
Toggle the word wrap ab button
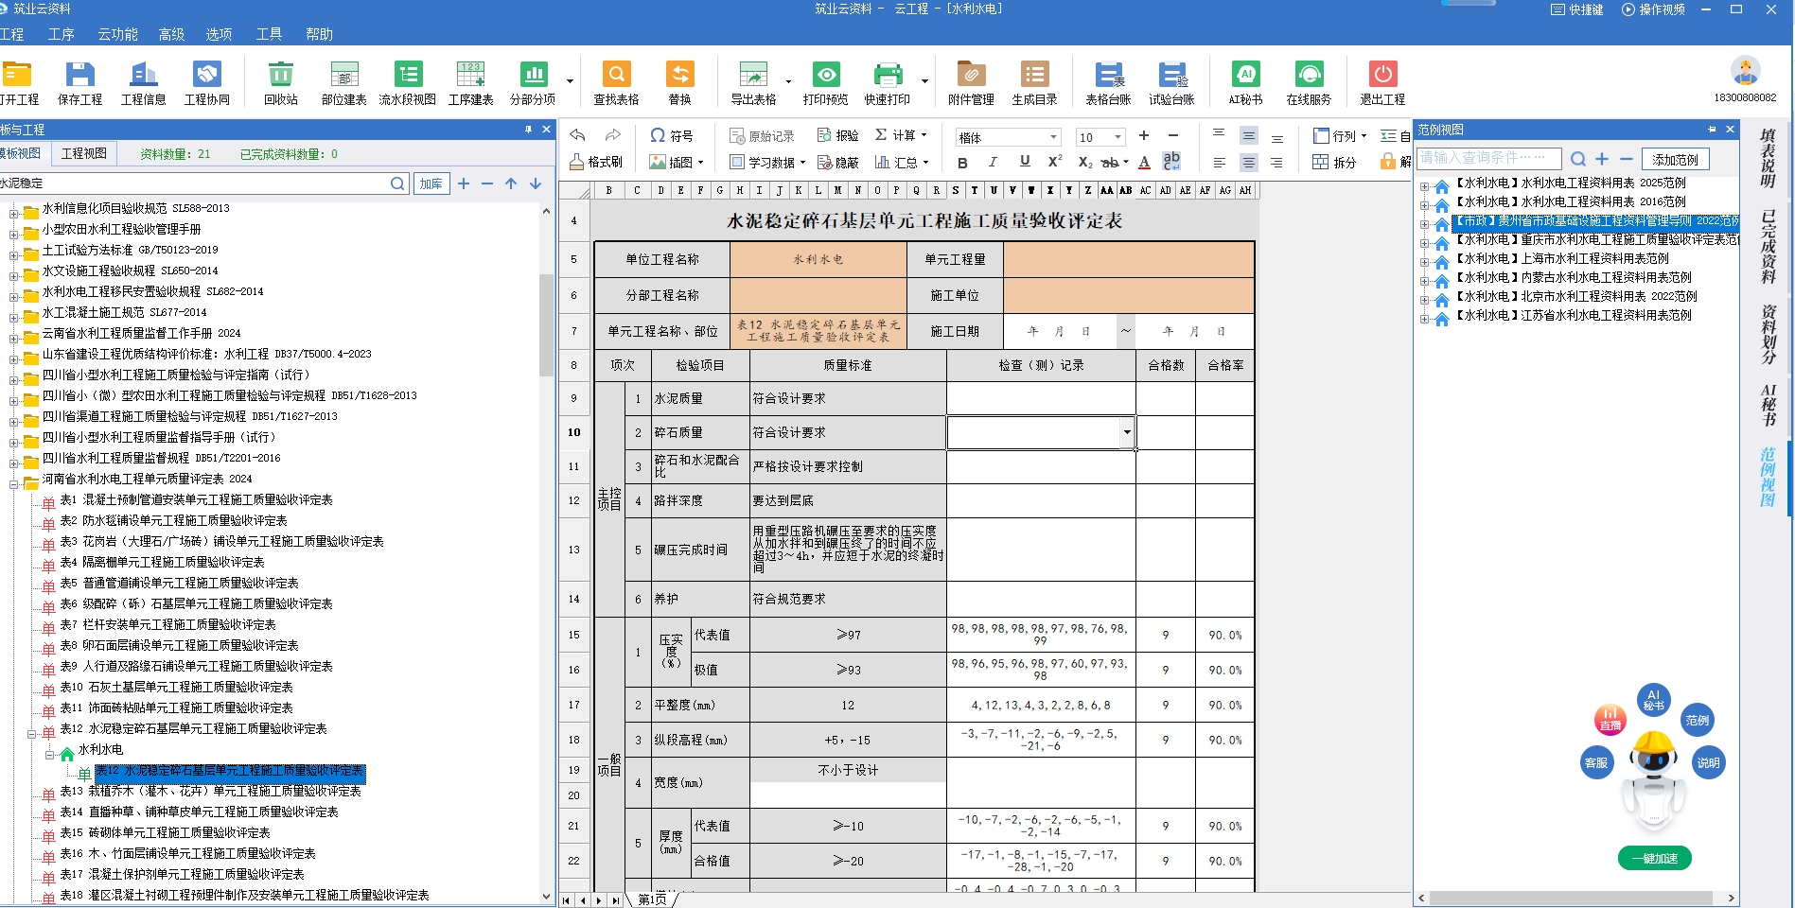1171,162
